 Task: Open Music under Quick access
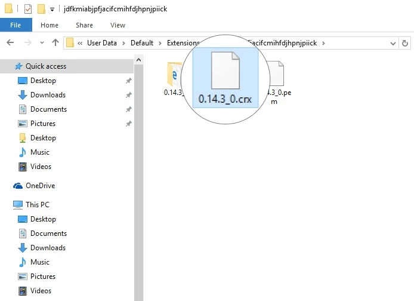(39, 152)
